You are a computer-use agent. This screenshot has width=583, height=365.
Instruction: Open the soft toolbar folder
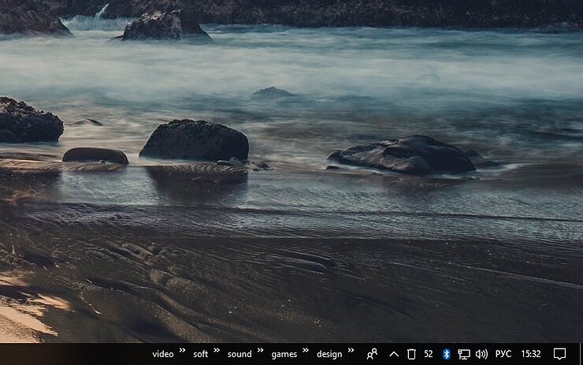pos(200,354)
